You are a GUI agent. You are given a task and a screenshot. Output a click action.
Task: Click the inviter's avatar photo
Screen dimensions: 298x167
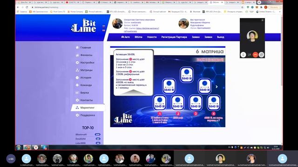pyautogui.click(x=183, y=24)
